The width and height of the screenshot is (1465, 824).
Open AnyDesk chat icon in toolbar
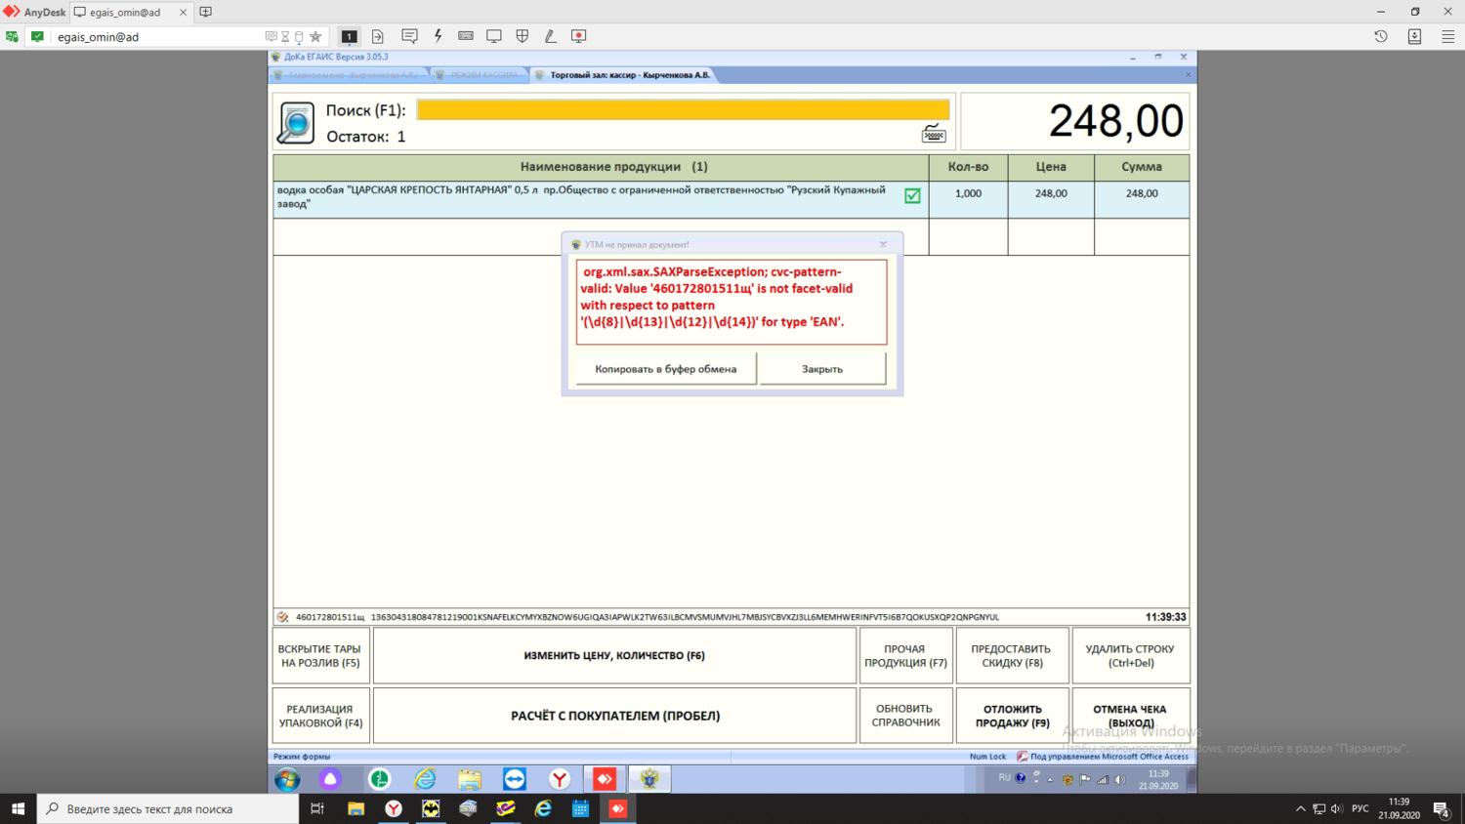[409, 36]
